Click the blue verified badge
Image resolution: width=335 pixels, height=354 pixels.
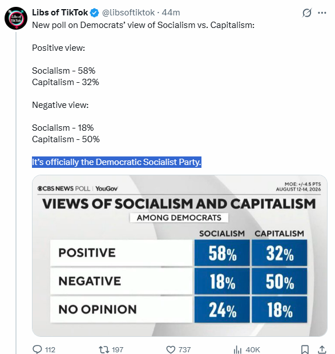coord(95,13)
